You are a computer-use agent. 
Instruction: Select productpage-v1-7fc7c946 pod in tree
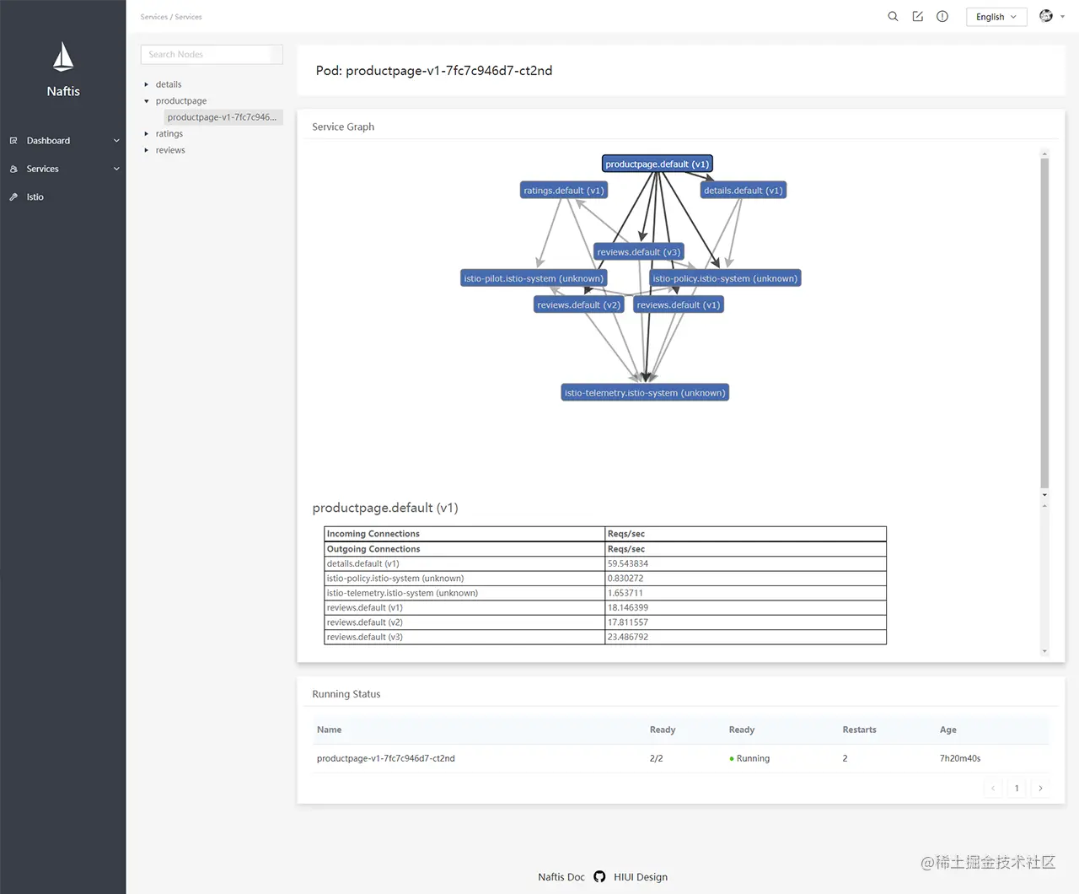(x=223, y=117)
